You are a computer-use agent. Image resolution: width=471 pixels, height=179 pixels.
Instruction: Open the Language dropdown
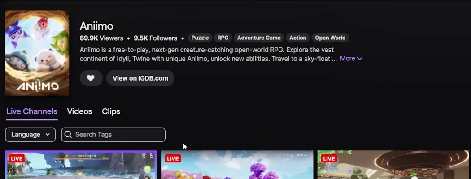point(31,135)
